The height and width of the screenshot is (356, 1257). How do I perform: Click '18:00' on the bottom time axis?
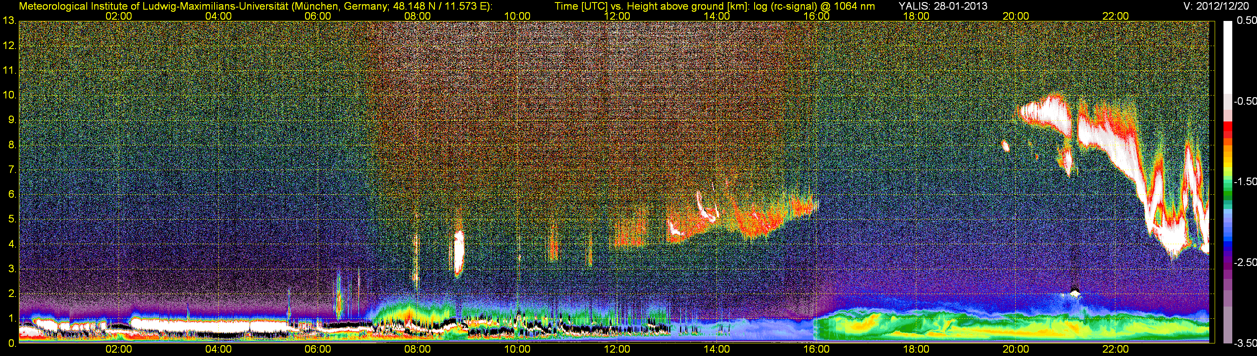pos(916,349)
